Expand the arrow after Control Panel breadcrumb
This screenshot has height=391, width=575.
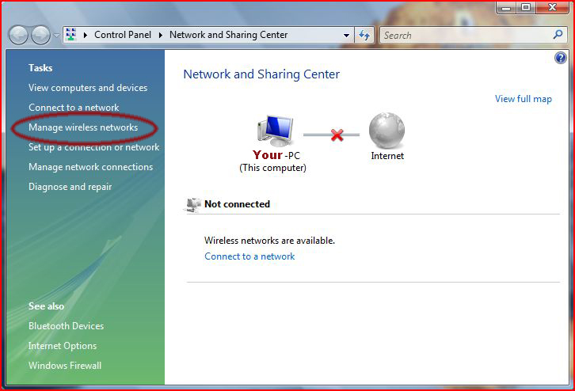pyautogui.click(x=161, y=35)
